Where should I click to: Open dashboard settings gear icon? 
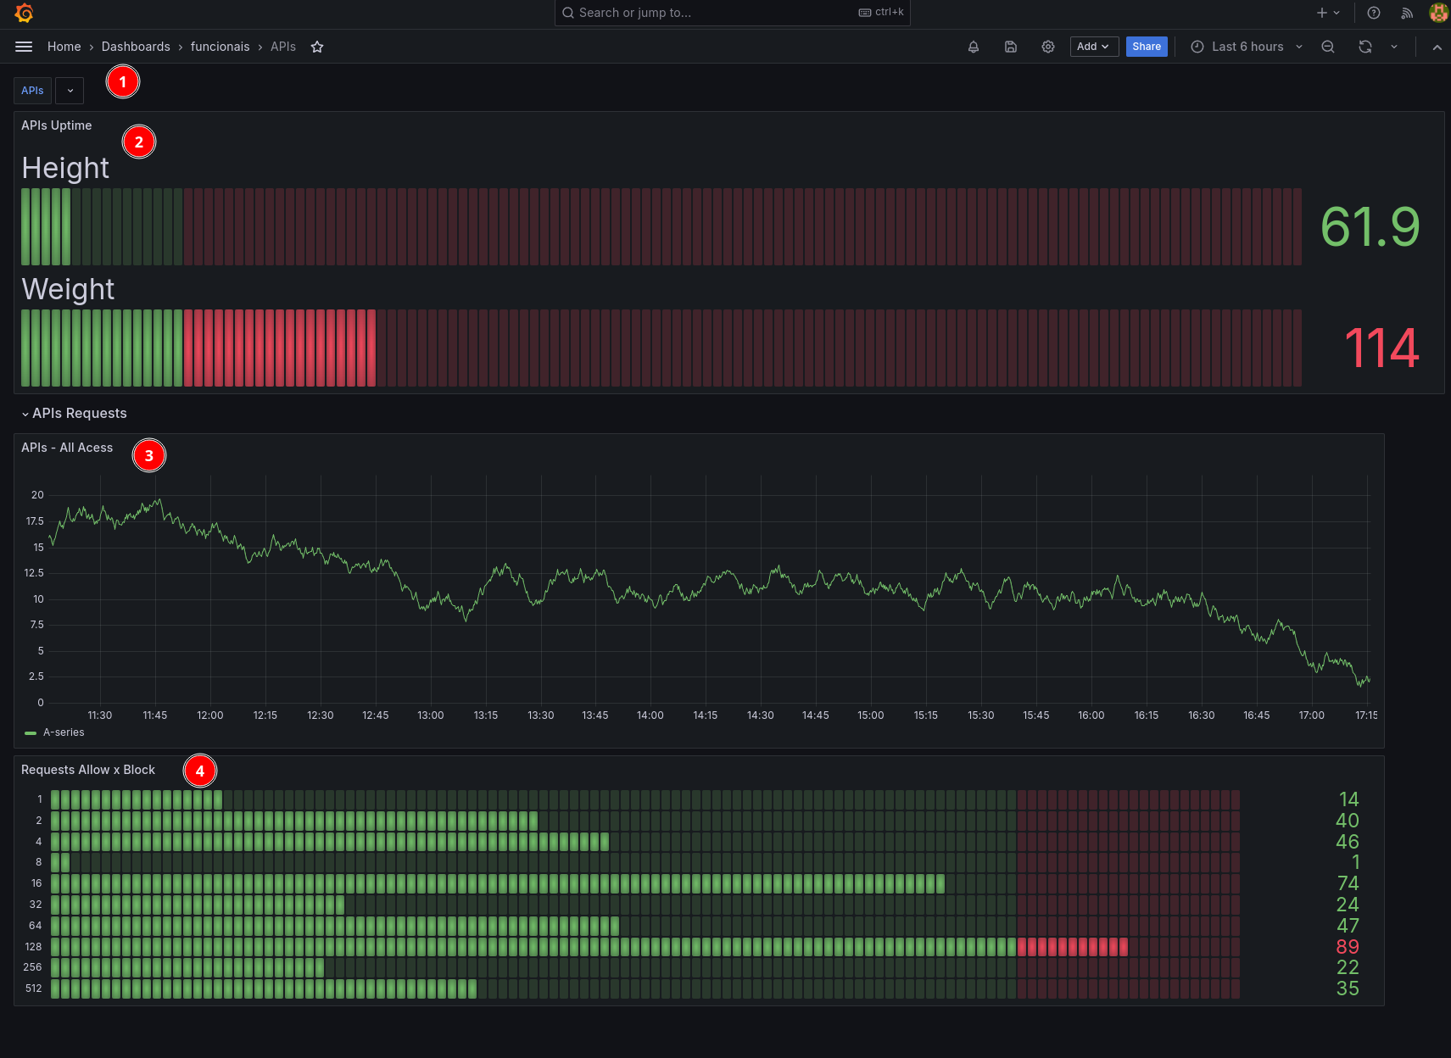[1048, 47]
